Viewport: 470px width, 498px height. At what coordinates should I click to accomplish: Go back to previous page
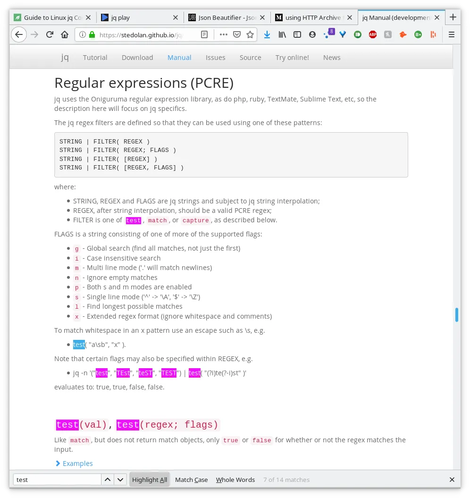tap(19, 34)
